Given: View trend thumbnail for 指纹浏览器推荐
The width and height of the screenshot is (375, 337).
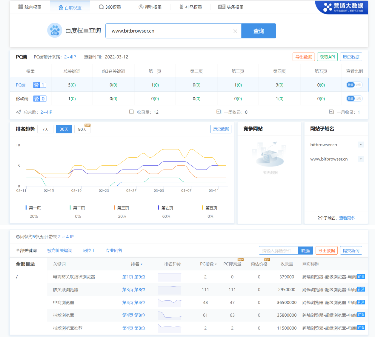Looking at the screenshot, I should click(170, 328).
